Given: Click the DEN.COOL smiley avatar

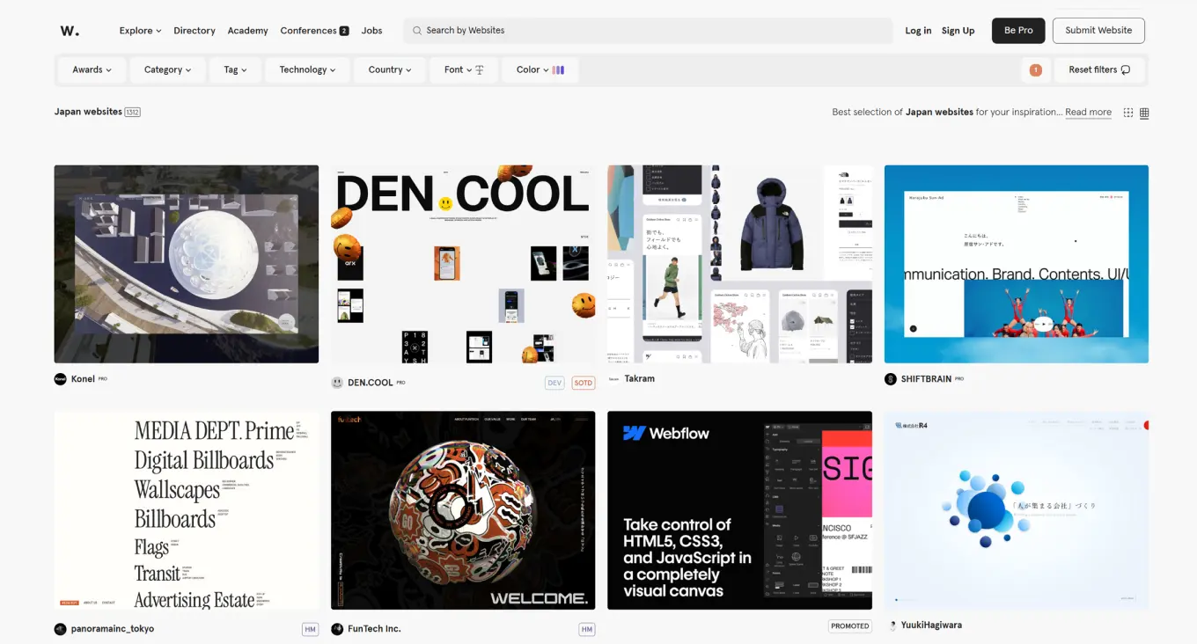Looking at the screenshot, I should coord(337,383).
